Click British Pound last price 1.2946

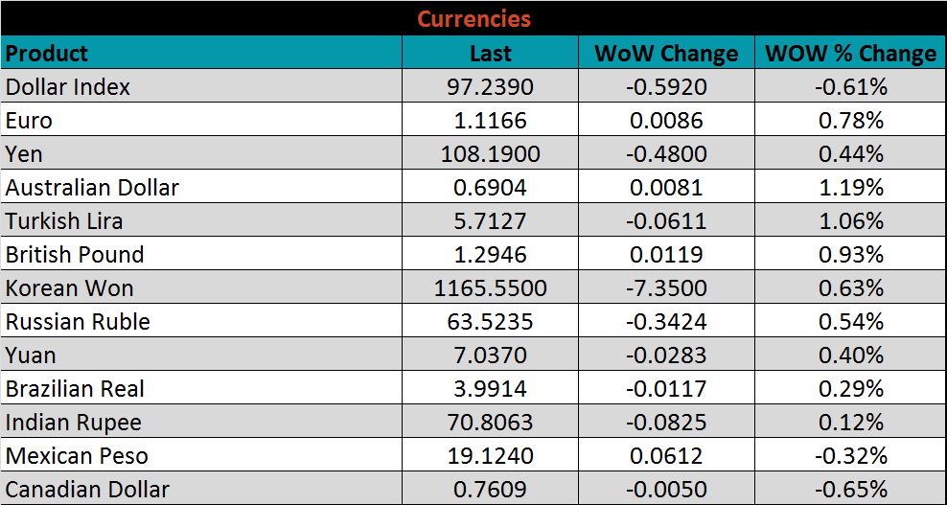490,255
